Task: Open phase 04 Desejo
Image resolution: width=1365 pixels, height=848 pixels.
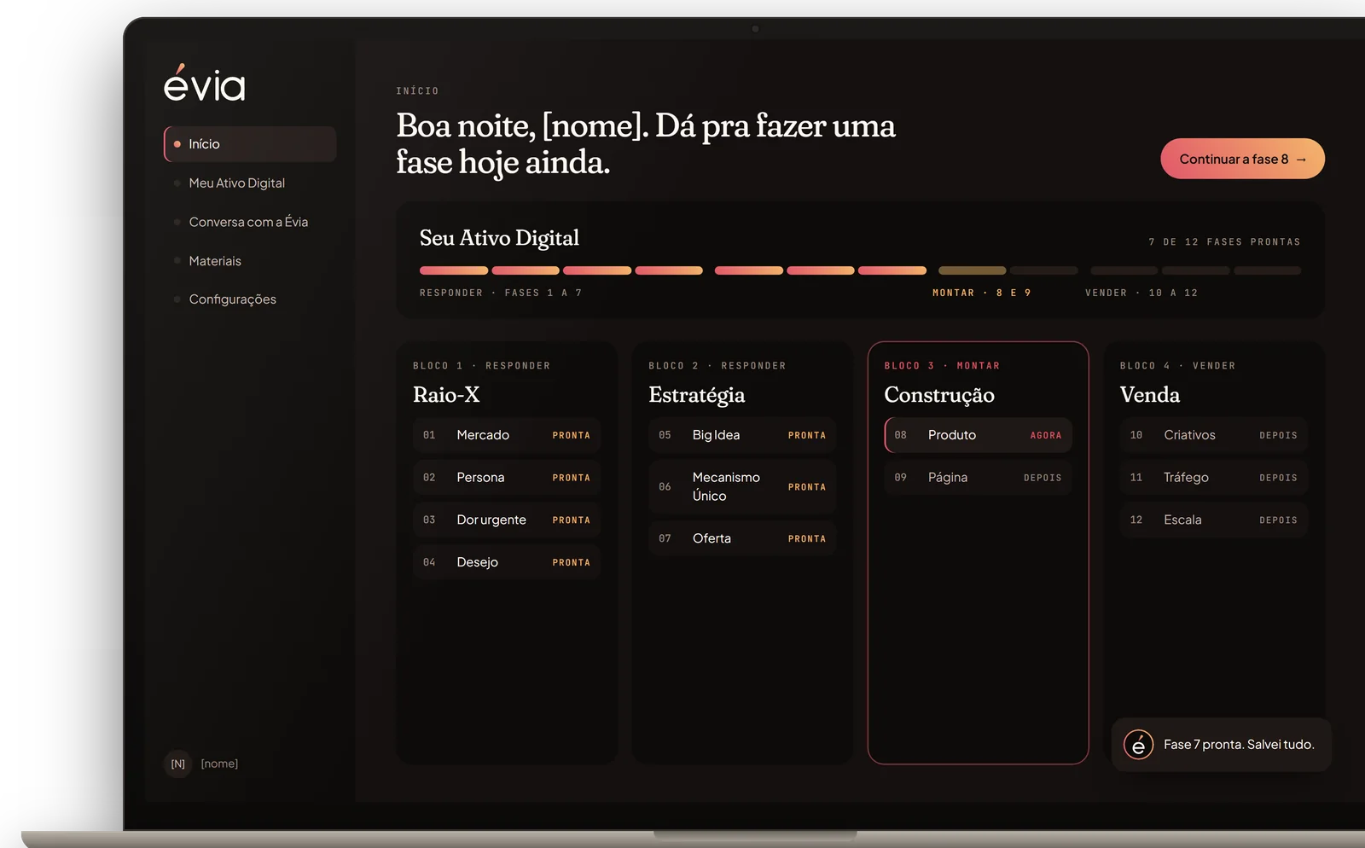Action: tap(507, 562)
